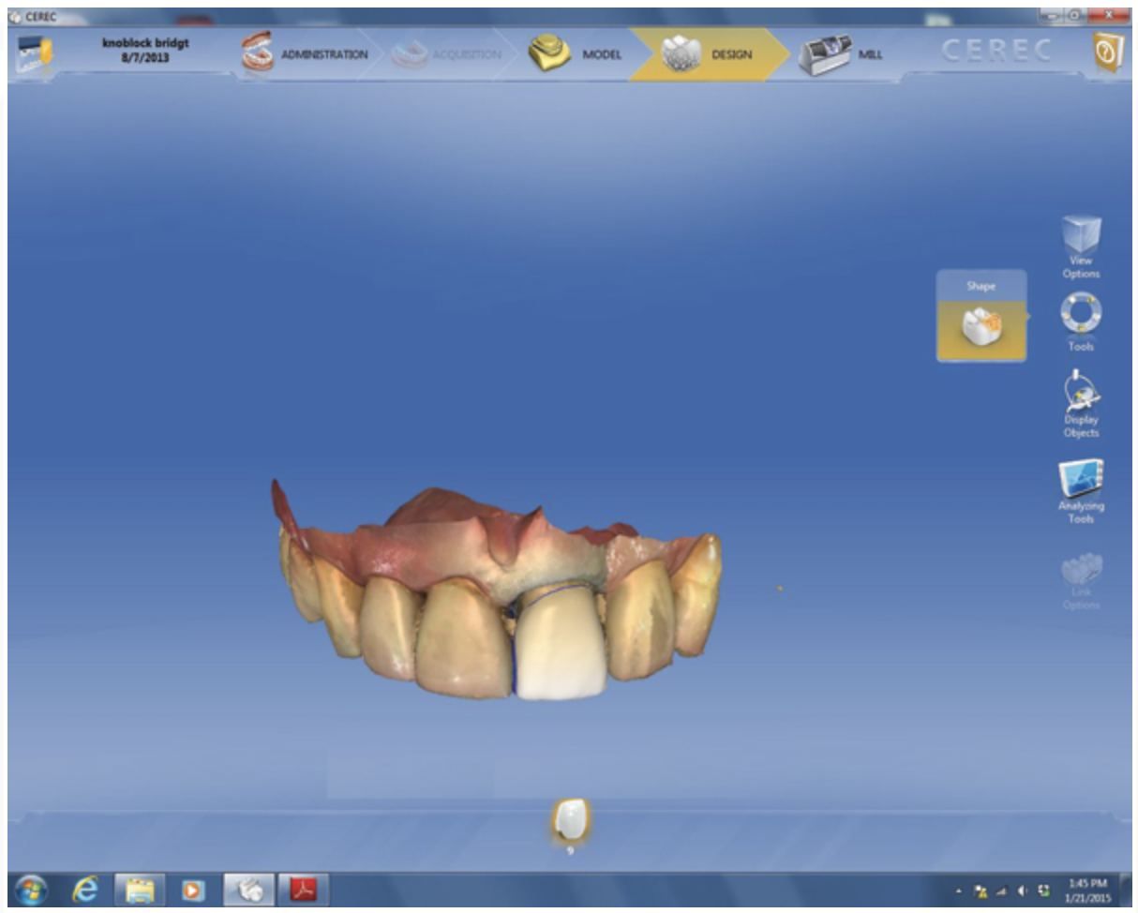
Task: Open Adobe Reader from taskbar
Action: coord(301,889)
